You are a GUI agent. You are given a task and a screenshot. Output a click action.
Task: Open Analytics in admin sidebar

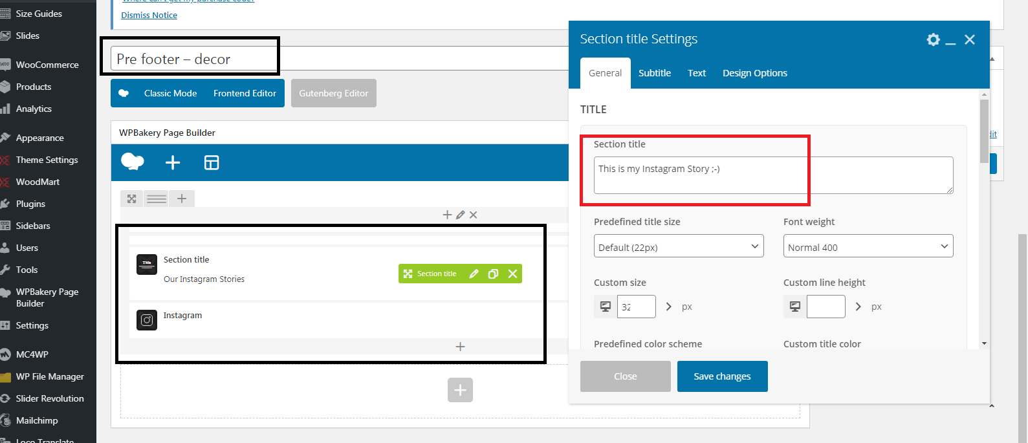[x=34, y=109]
